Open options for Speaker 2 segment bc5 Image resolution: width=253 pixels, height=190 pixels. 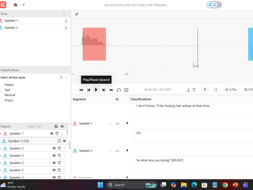pyautogui.click(x=110, y=151)
